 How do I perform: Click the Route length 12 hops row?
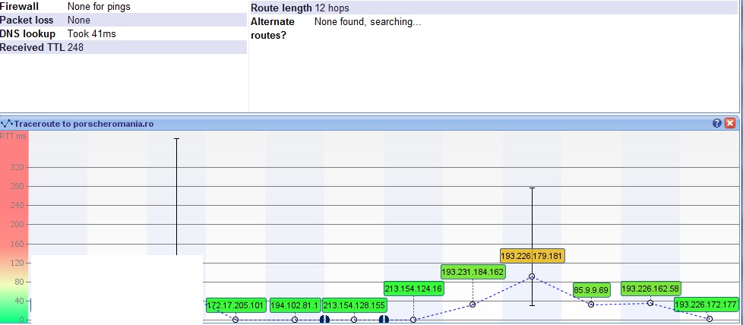[x=494, y=8]
